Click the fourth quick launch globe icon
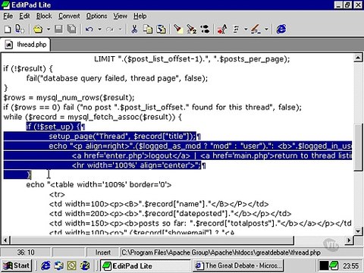The image size is (364, 273). [x=85, y=266]
